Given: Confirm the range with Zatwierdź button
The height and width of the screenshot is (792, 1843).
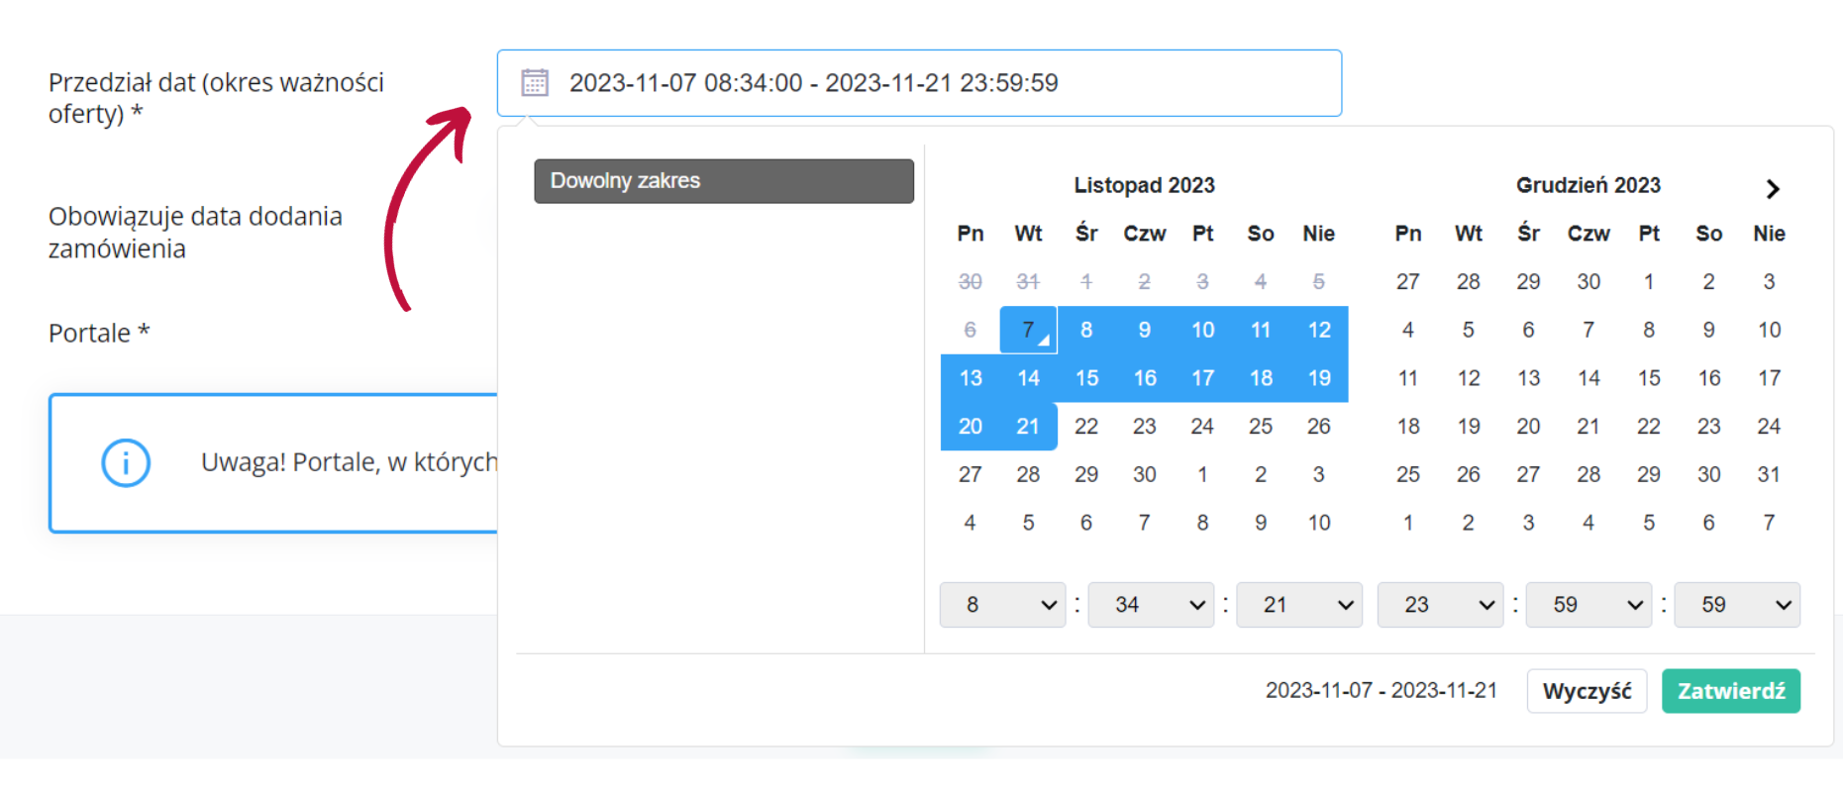Looking at the screenshot, I should click(x=1731, y=691).
